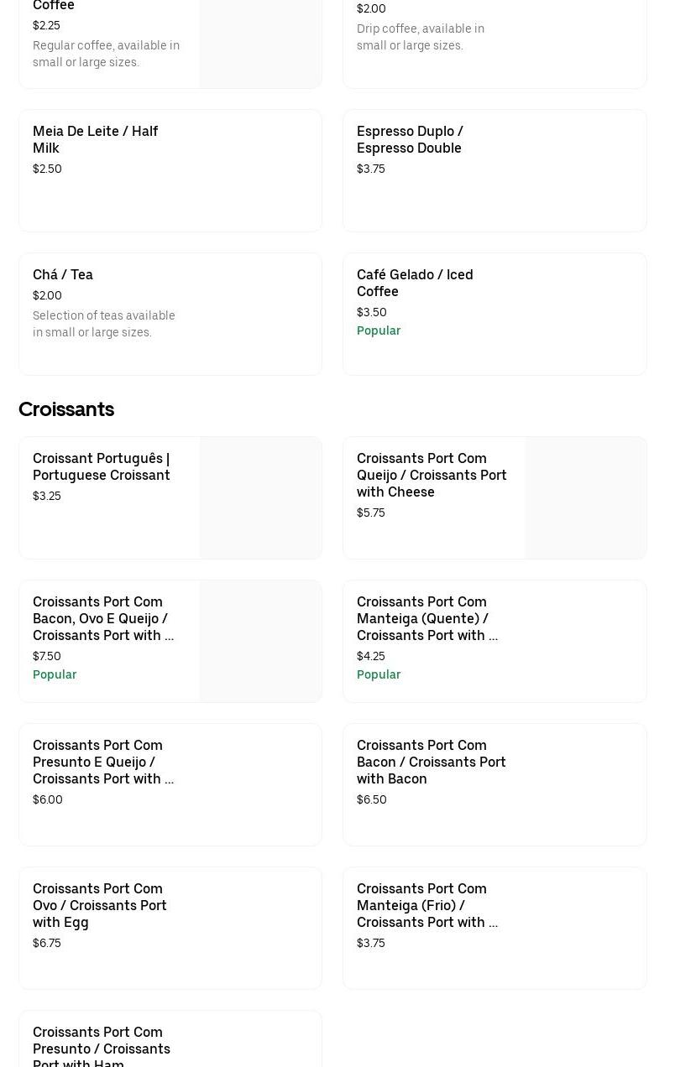Open the Chá / Tea menu item
This screenshot has width=675, height=1067.
point(63,274)
